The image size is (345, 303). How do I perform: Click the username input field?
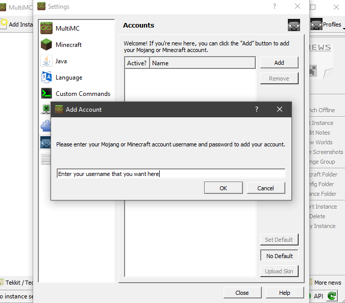coord(170,174)
